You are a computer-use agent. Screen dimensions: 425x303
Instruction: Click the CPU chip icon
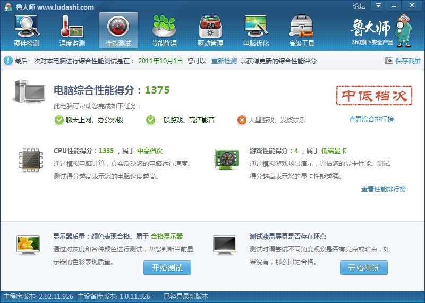[31, 160]
